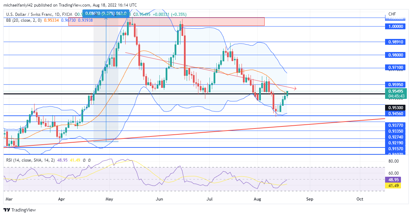Click the BB upper value 0.96730
Image resolution: width=412 pixels, height=216 pixels.
pos(68,20)
